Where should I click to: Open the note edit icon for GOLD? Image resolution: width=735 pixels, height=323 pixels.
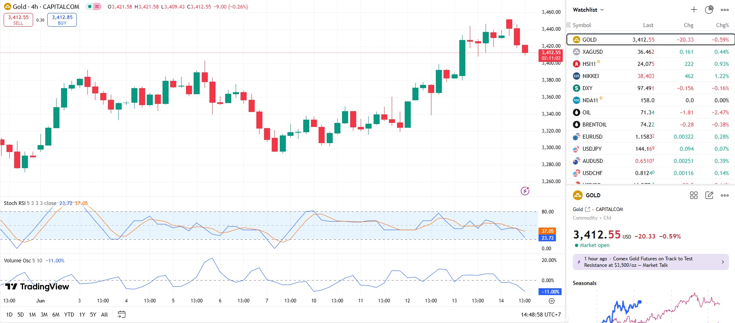709,195
